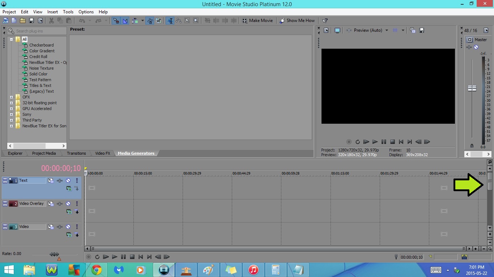Select the Selection edit tool

click(x=187, y=21)
